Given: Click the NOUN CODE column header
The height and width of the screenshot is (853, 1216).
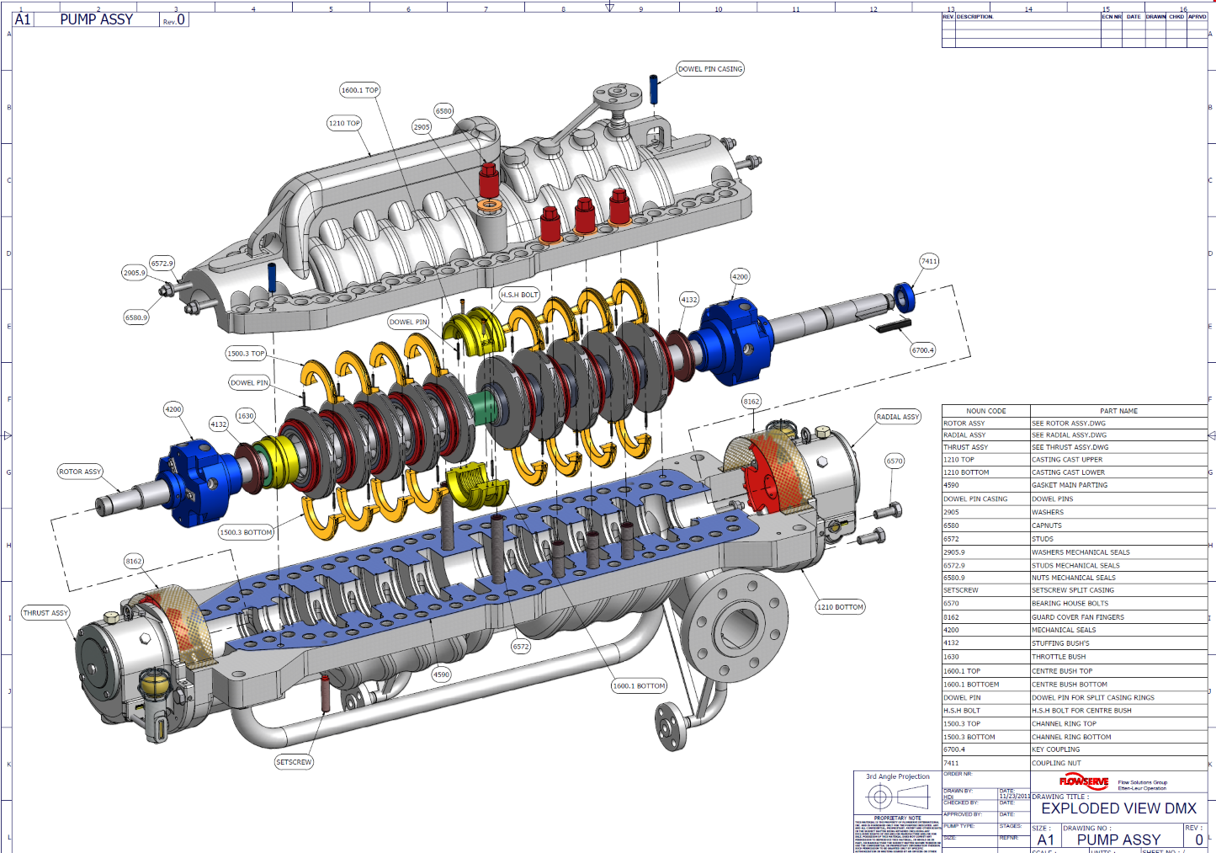Looking at the screenshot, I should [x=985, y=411].
